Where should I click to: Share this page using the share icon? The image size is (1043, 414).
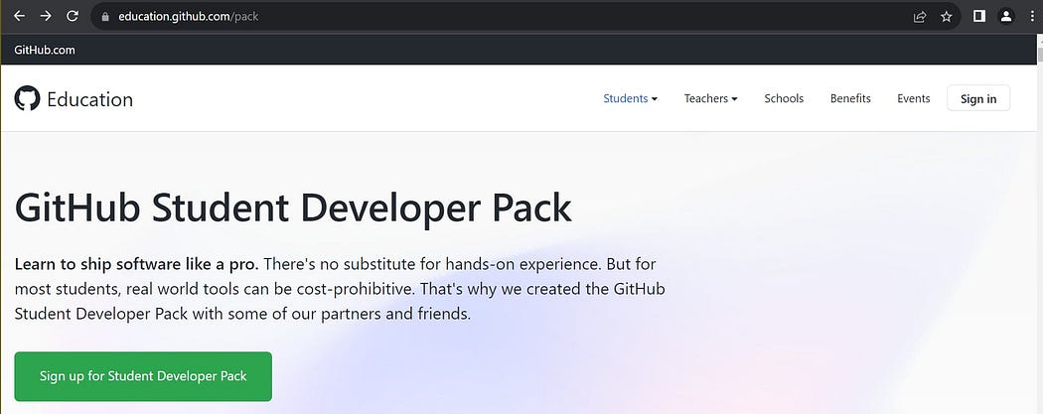click(x=920, y=17)
